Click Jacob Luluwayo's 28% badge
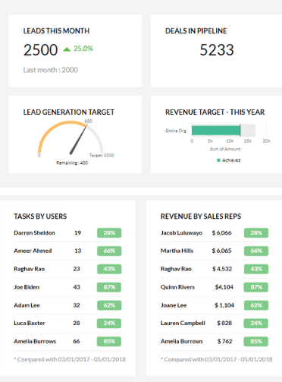Screen dimensions: 282x382 (x=256, y=232)
